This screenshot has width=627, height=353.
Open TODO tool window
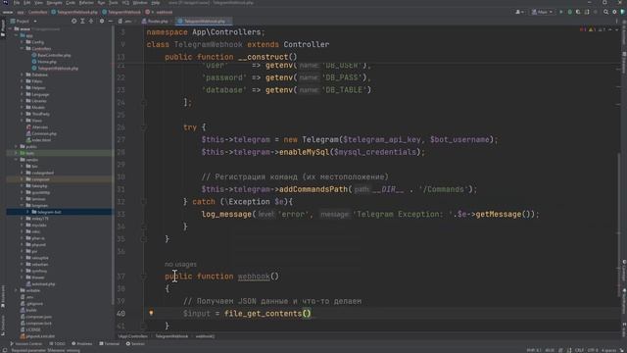(x=57, y=344)
